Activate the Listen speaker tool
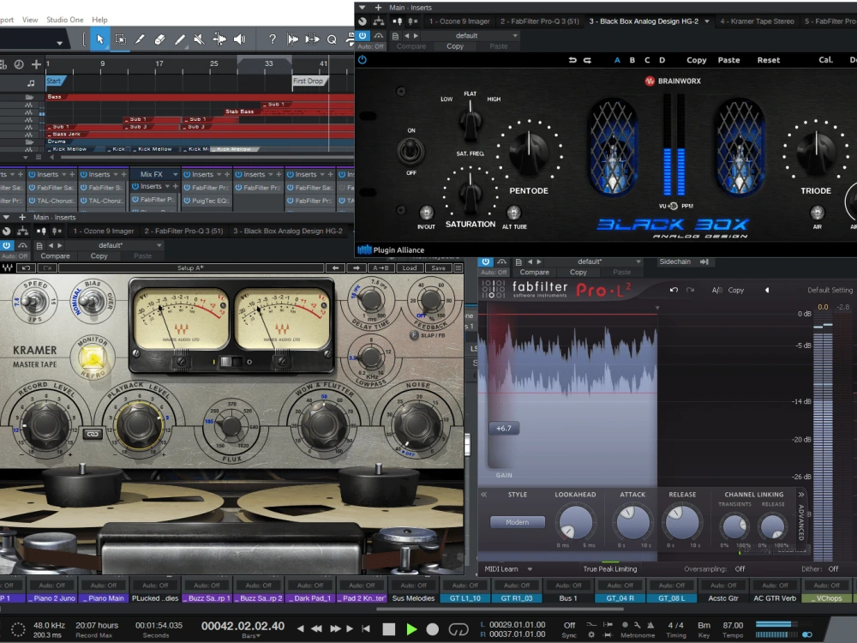Image resolution: width=857 pixels, height=643 pixels. point(239,39)
